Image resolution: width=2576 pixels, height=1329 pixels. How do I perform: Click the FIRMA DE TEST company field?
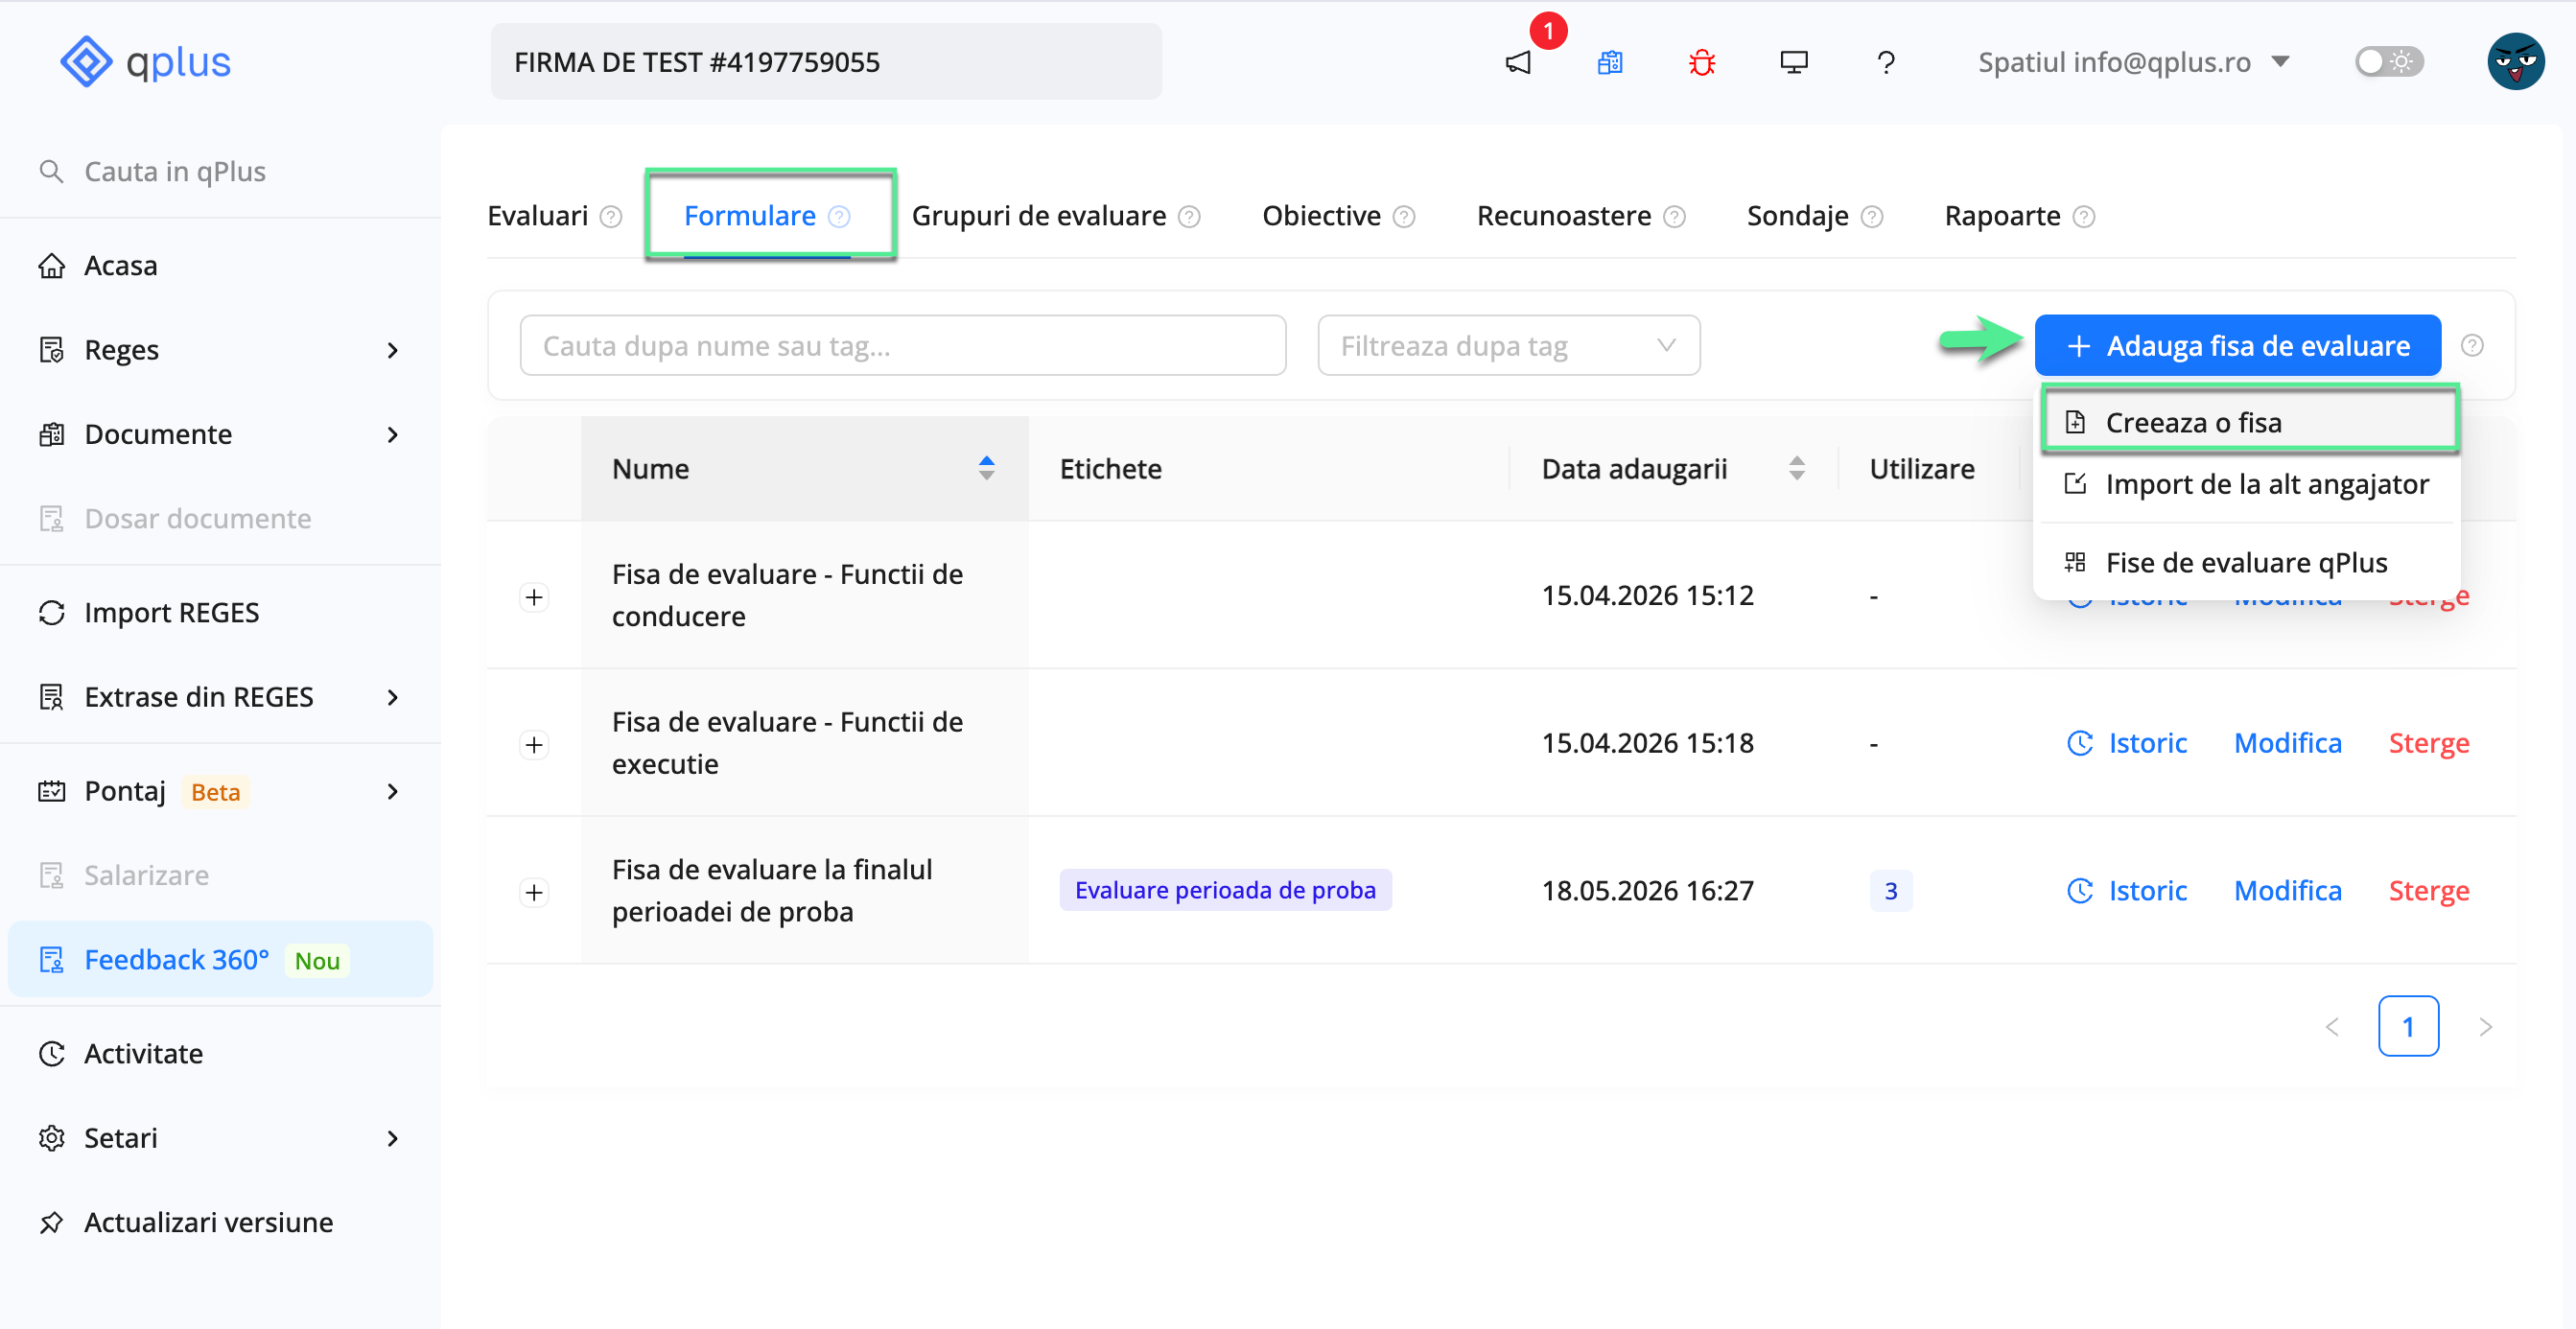826,62
